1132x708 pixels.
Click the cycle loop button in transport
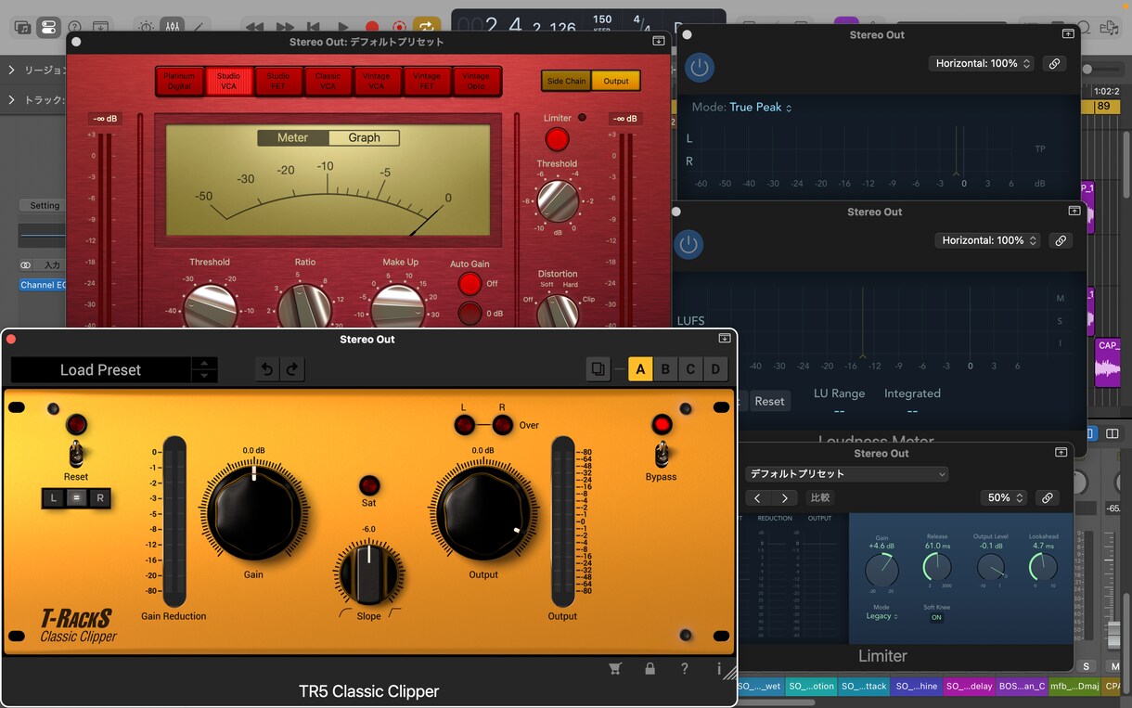[427, 28]
